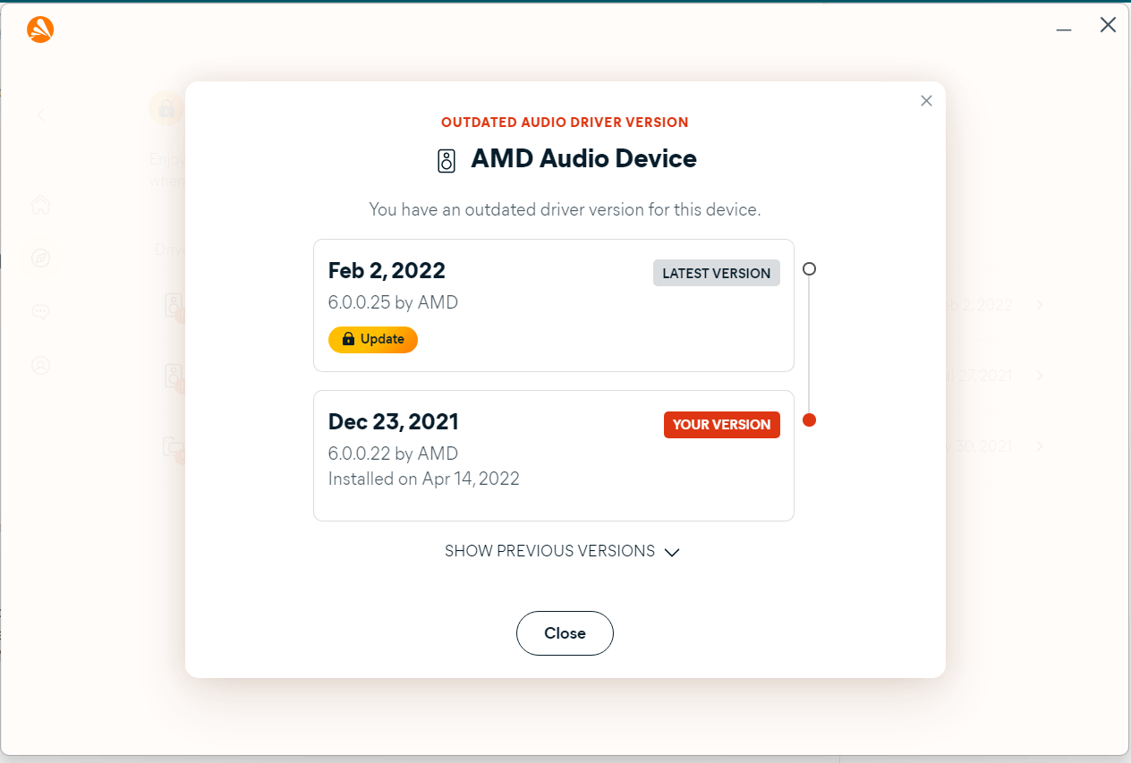Click the Avast logo in the main window
The image size is (1131, 763).
click(40, 30)
